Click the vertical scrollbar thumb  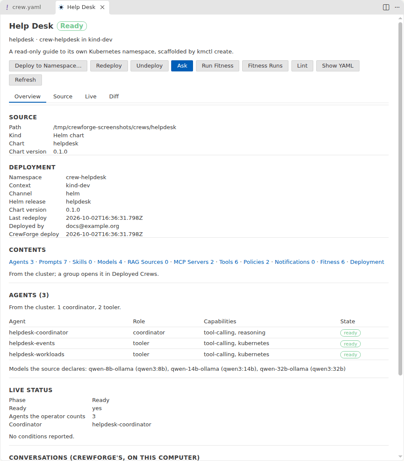(x=400, y=198)
